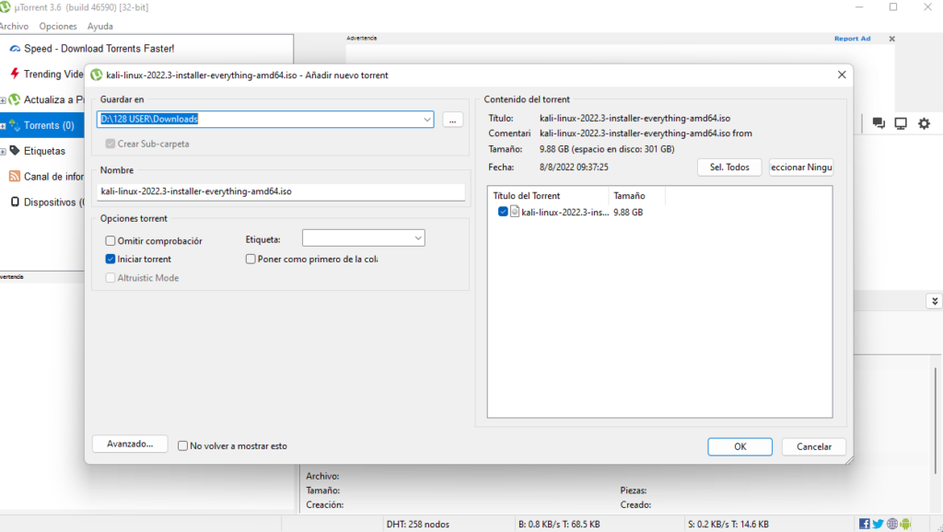The image size is (943, 532).
Task: Click the file icon next to kali-linux entry
Action: [x=515, y=212]
